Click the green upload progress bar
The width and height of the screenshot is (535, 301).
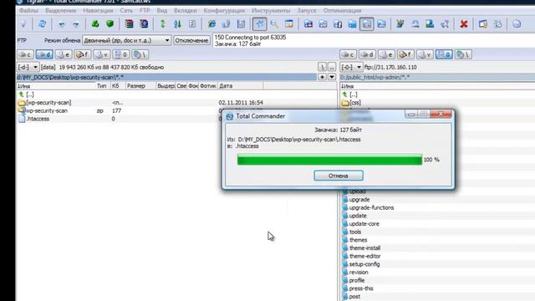pos(329,160)
